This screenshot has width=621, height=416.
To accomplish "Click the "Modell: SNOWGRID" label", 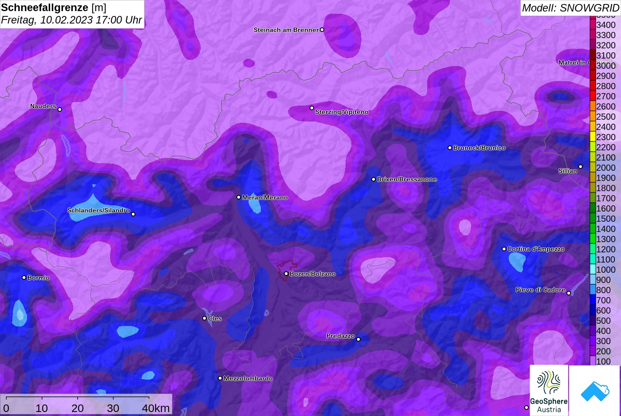I will (570, 8).
